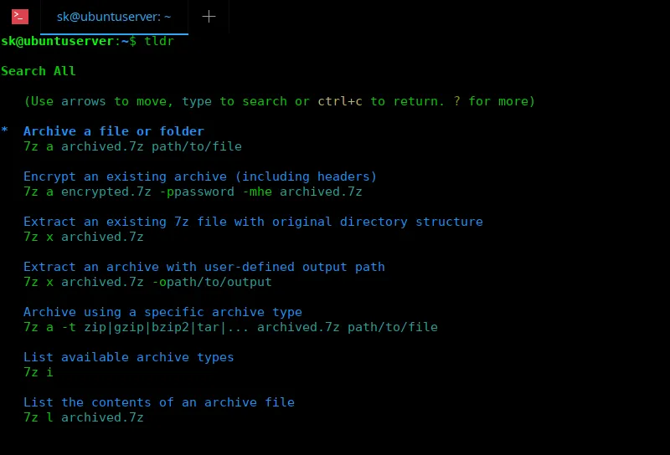Click the 7z a encrypted.7z -ppassword command line
The width and height of the screenshot is (670, 455).
click(x=193, y=192)
